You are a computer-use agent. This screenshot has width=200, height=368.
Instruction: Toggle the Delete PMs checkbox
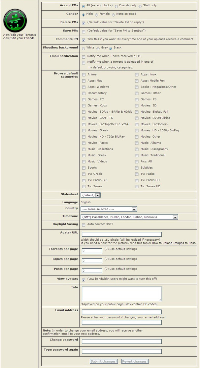[x=83, y=23]
